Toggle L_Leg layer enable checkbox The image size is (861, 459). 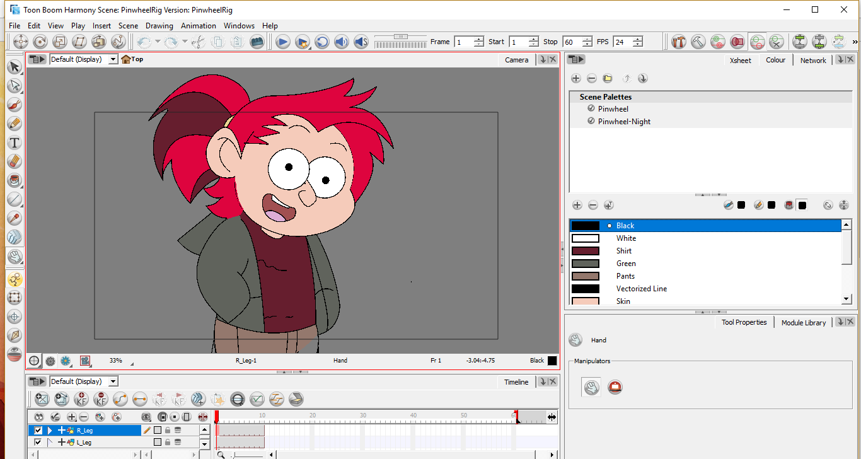38,442
